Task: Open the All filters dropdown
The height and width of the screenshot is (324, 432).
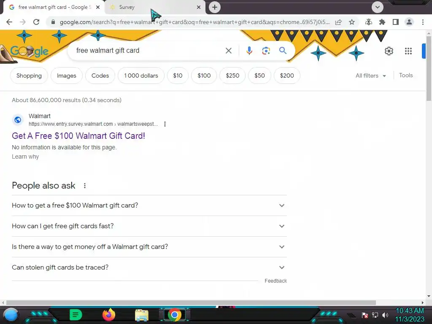Action: (370, 76)
